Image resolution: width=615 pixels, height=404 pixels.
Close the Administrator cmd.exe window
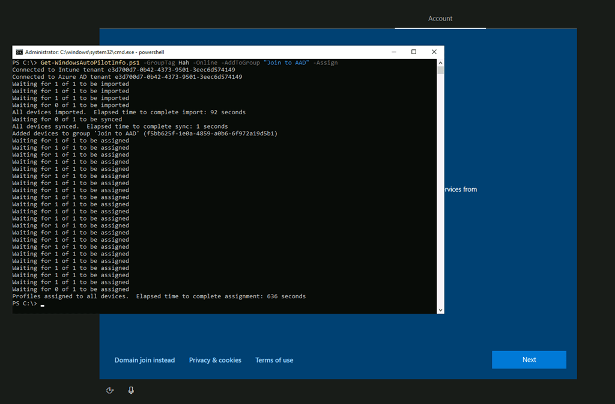(x=434, y=52)
